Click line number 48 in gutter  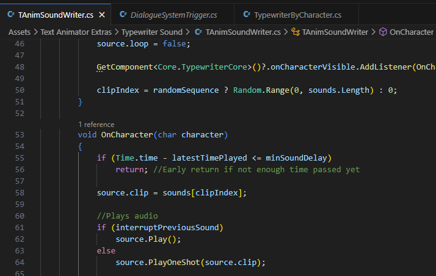[x=20, y=67]
